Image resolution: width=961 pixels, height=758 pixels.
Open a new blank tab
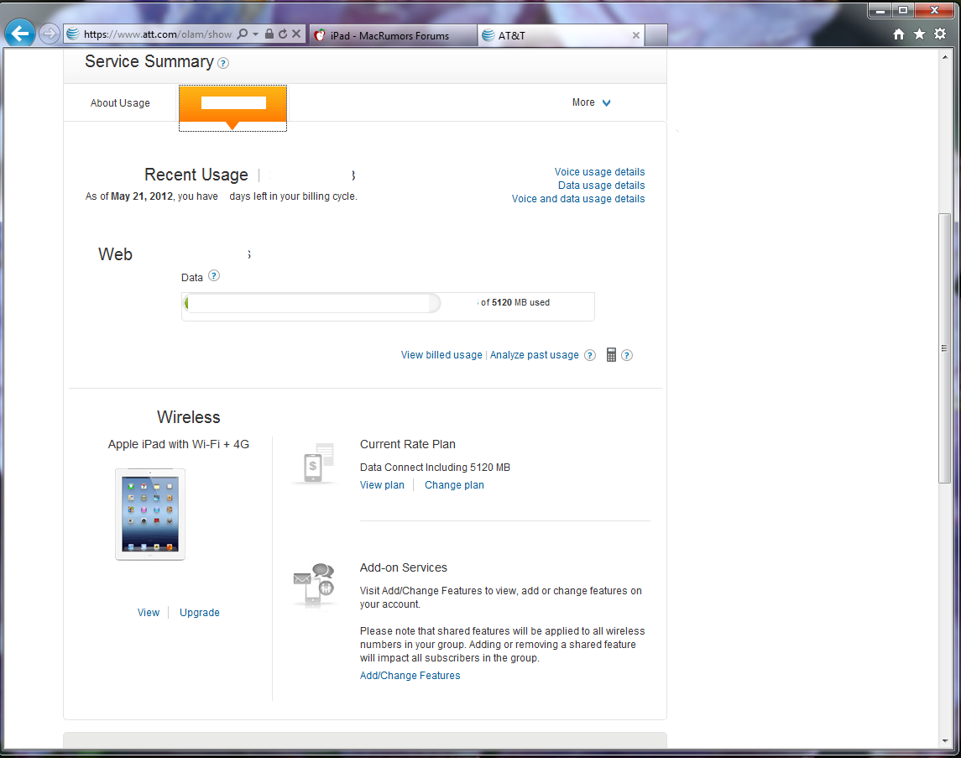656,35
